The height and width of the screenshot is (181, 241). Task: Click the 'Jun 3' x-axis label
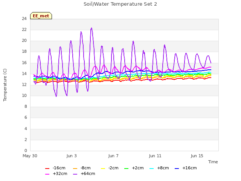click(x=72, y=156)
